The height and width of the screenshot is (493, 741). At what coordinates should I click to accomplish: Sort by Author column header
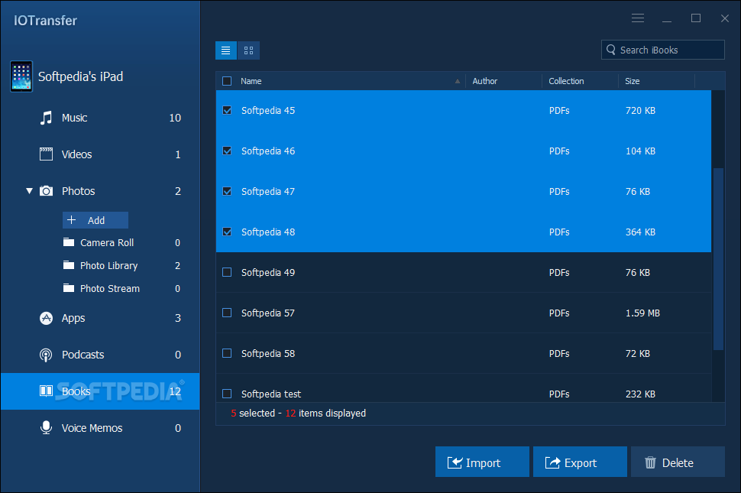click(503, 81)
